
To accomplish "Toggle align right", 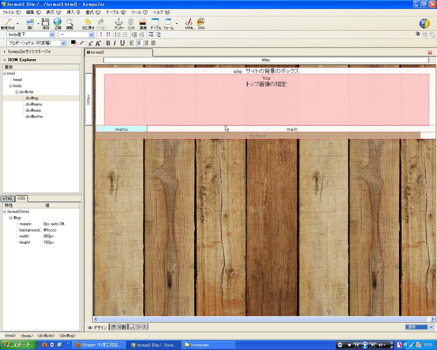I will pyautogui.click(x=146, y=43).
